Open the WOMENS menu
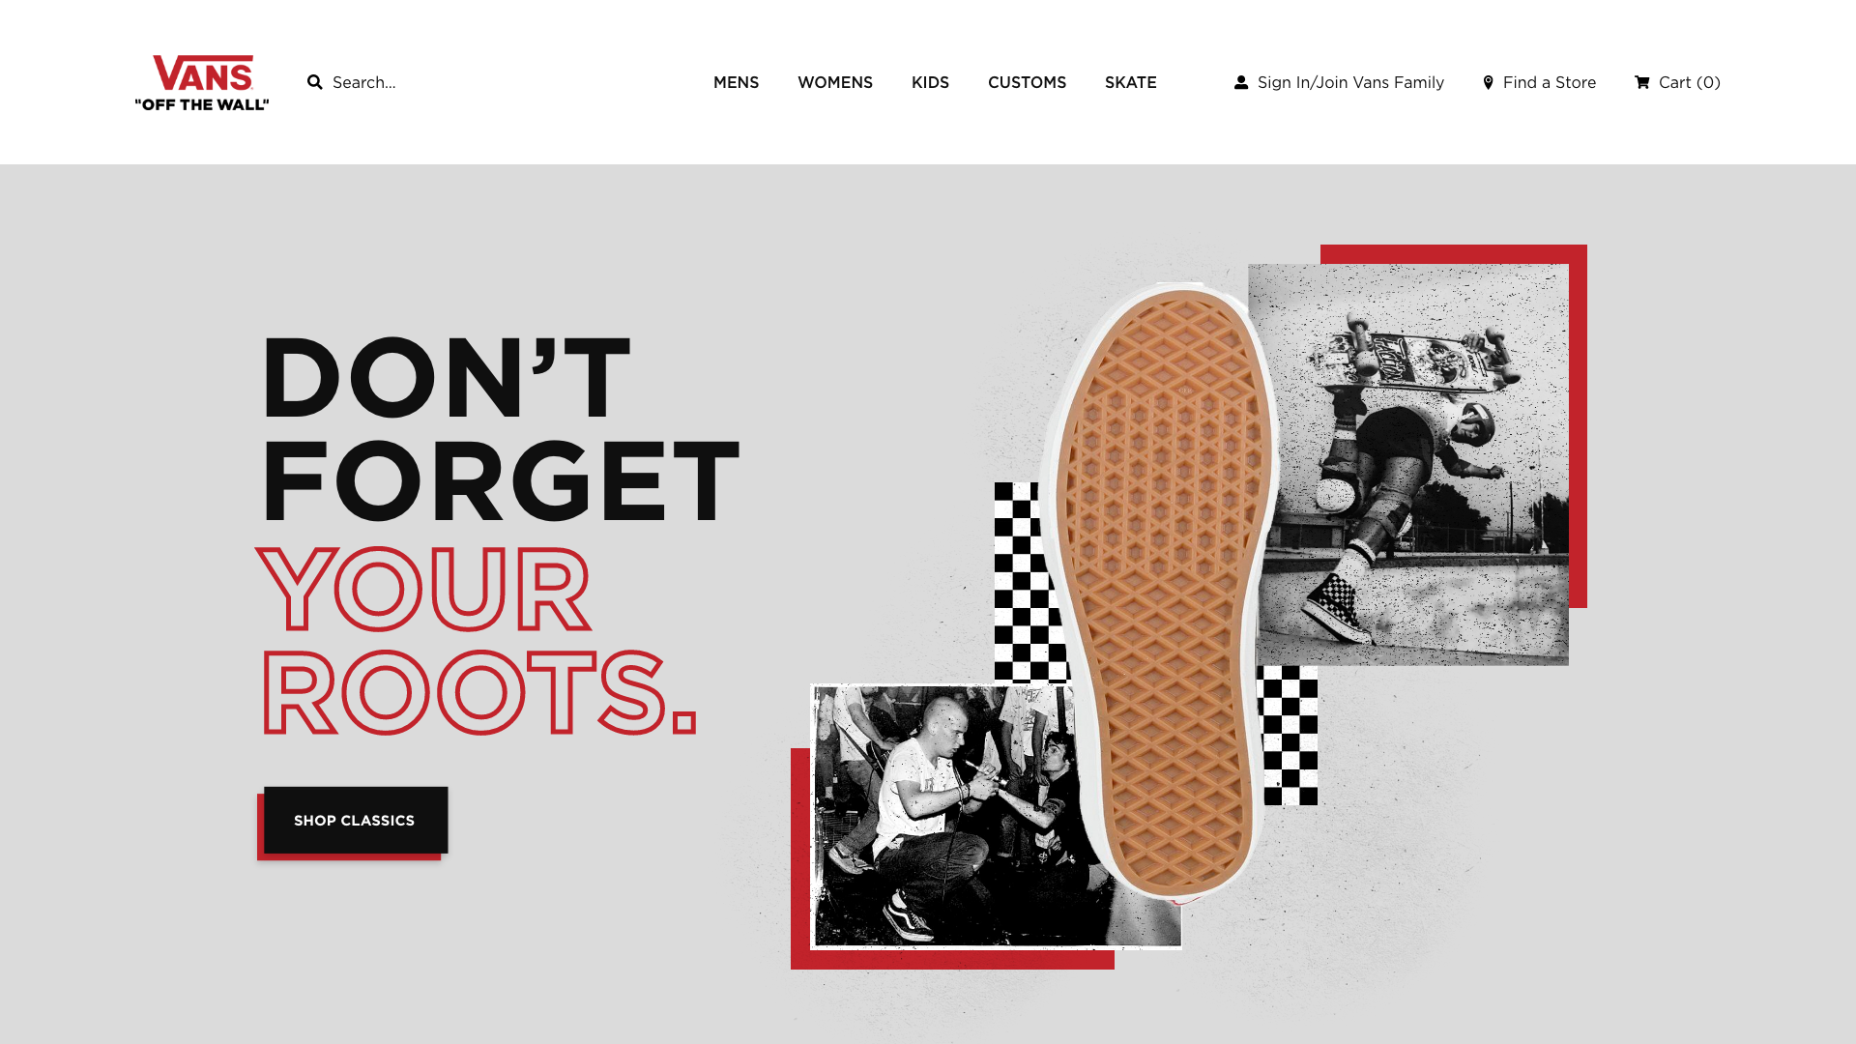The height and width of the screenshot is (1044, 1856). [x=835, y=82]
